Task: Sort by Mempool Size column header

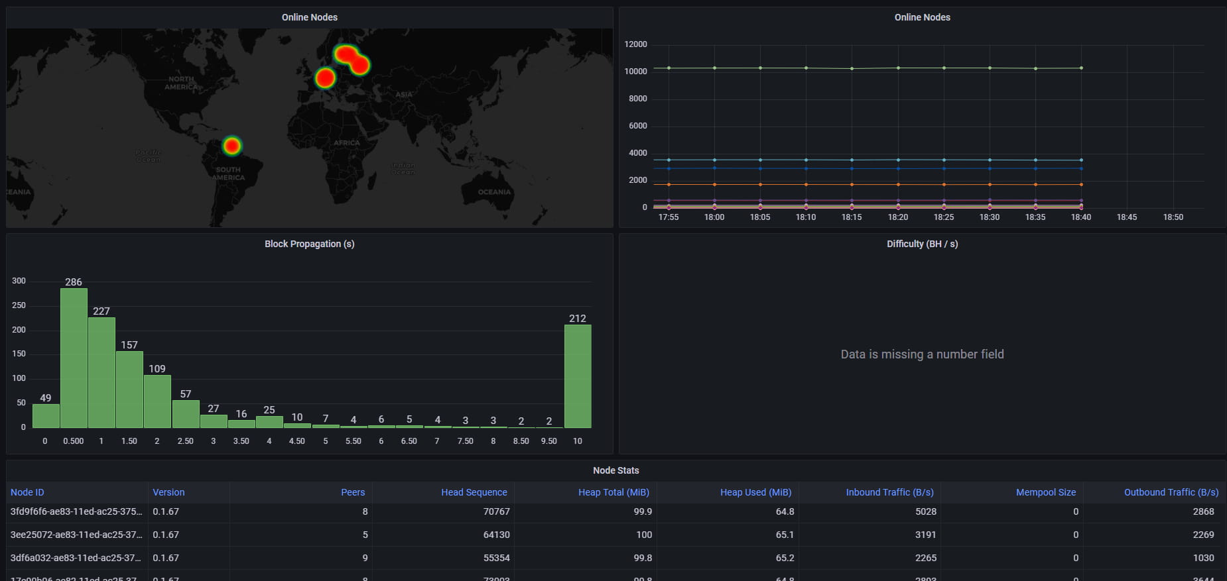Action: [x=1046, y=492]
